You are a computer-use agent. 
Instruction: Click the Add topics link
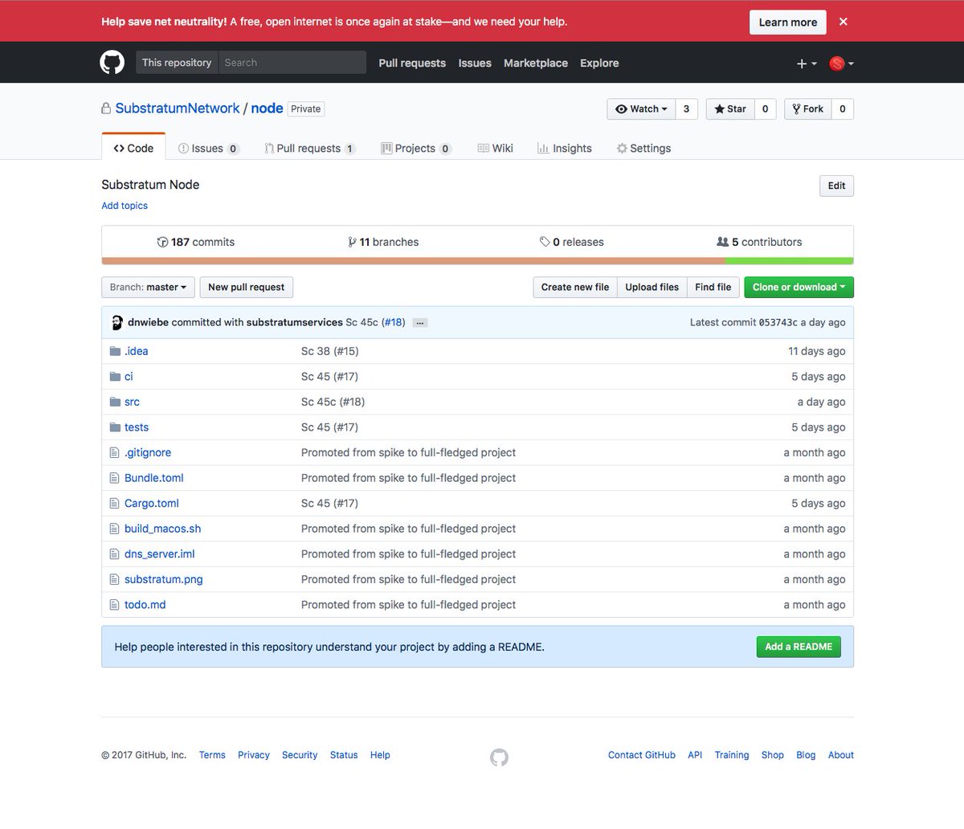(125, 206)
